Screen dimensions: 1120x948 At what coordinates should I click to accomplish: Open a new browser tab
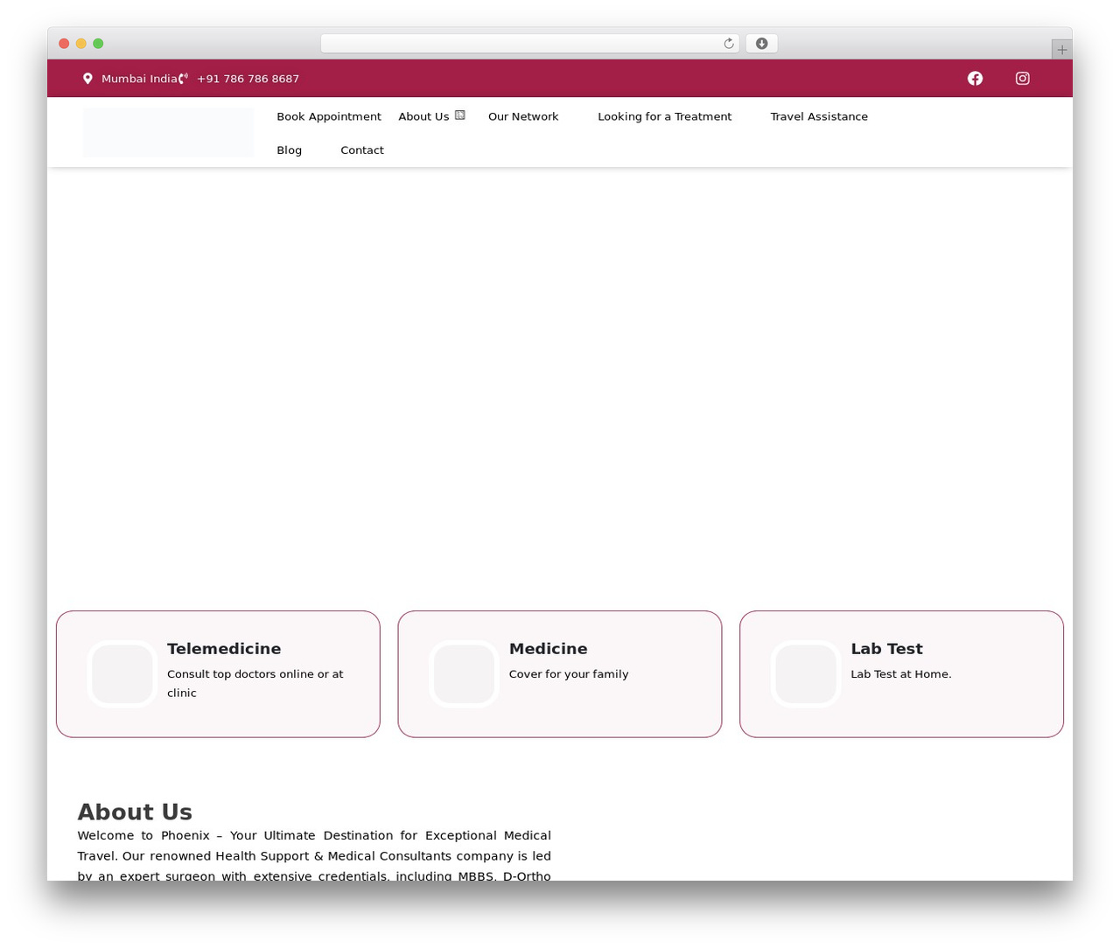pyautogui.click(x=1061, y=50)
